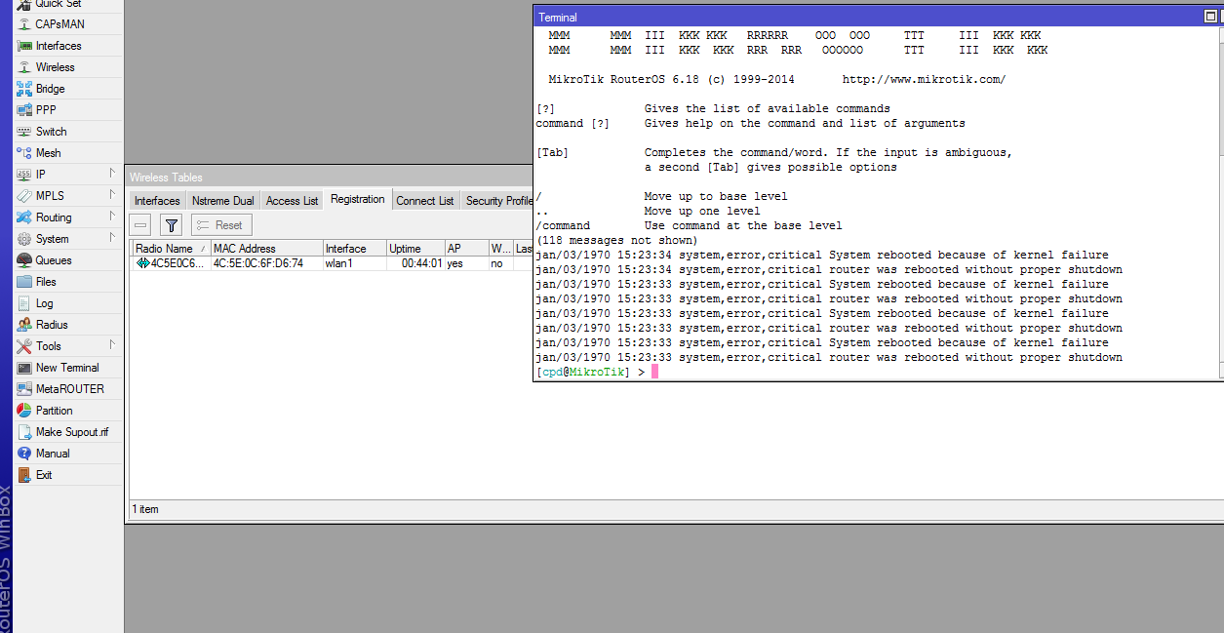Click the 'yes' value in the AP column

coord(454,263)
